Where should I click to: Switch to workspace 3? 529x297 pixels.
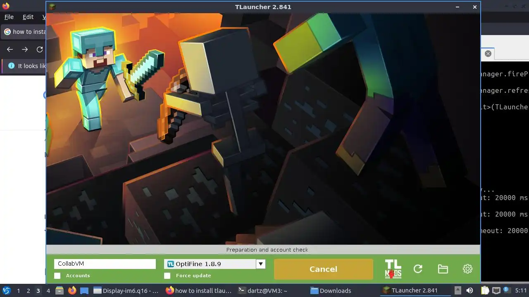pyautogui.click(x=38, y=291)
